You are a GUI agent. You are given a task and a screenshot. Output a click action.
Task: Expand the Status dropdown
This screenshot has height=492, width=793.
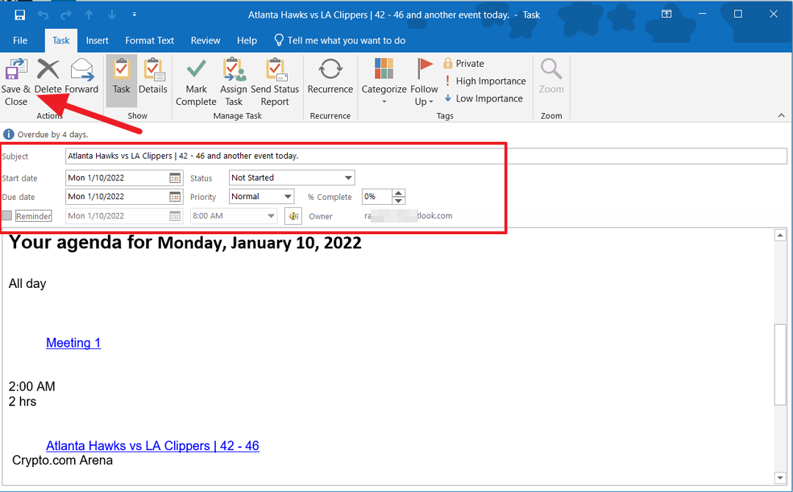pos(348,178)
